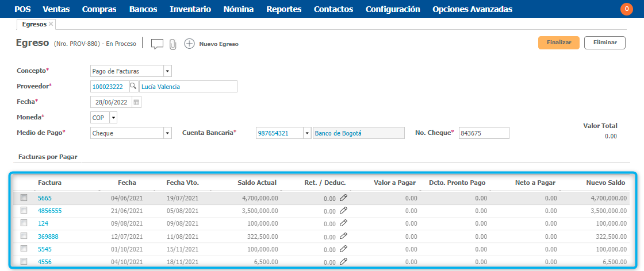Open the Fecha calendar picker icon

tap(136, 102)
